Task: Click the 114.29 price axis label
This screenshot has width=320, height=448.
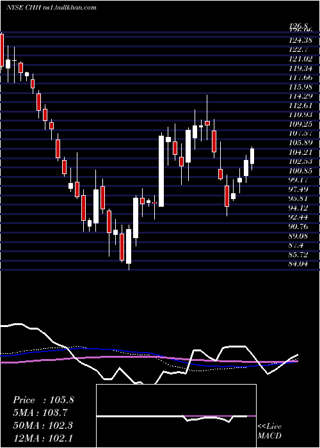Action: (x=300, y=96)
